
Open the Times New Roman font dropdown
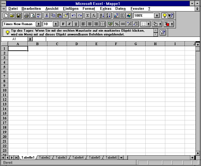[x=38, y=24]
